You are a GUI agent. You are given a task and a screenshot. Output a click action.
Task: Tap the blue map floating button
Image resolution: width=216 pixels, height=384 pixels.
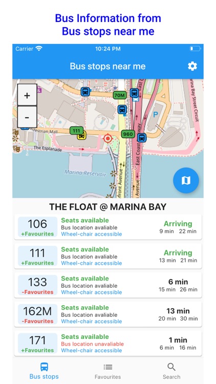(186, 181)
